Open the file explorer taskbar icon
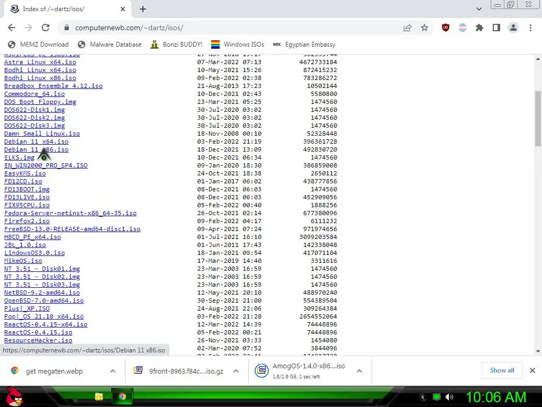 pyautogui.click(x=99, y=396)
